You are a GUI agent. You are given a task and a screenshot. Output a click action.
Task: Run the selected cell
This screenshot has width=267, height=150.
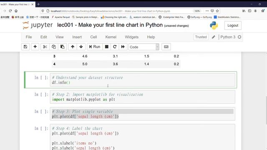click(x=95, y=47)
